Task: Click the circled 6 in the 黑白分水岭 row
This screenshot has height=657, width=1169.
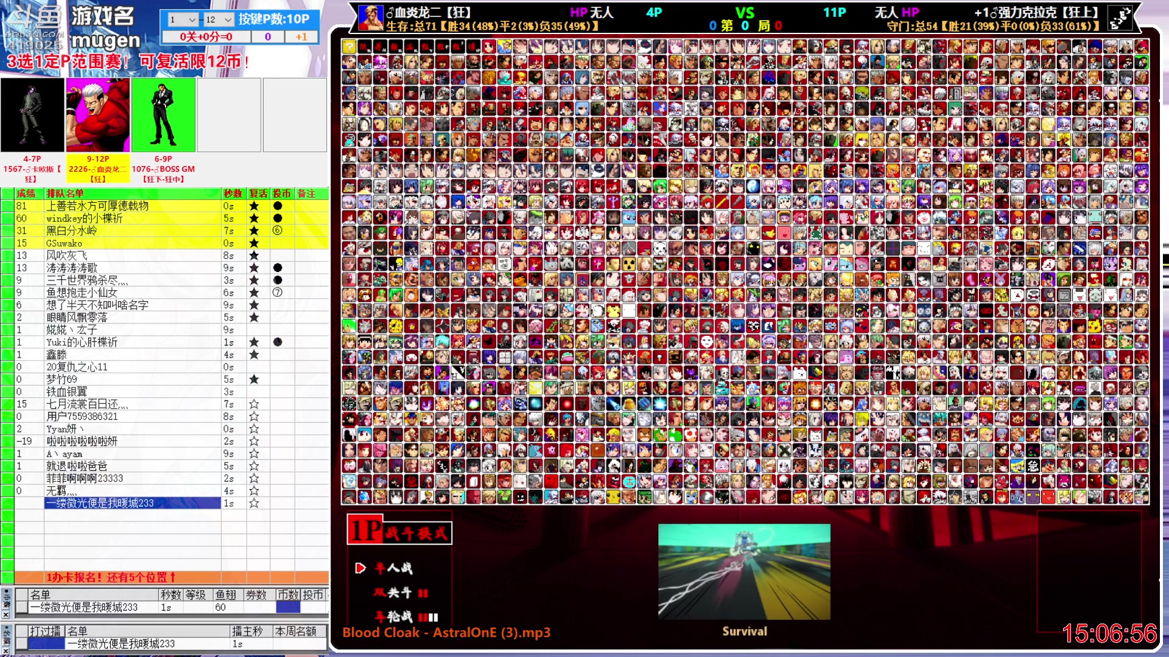Action: pyautogui.click(x=278, y=231)
